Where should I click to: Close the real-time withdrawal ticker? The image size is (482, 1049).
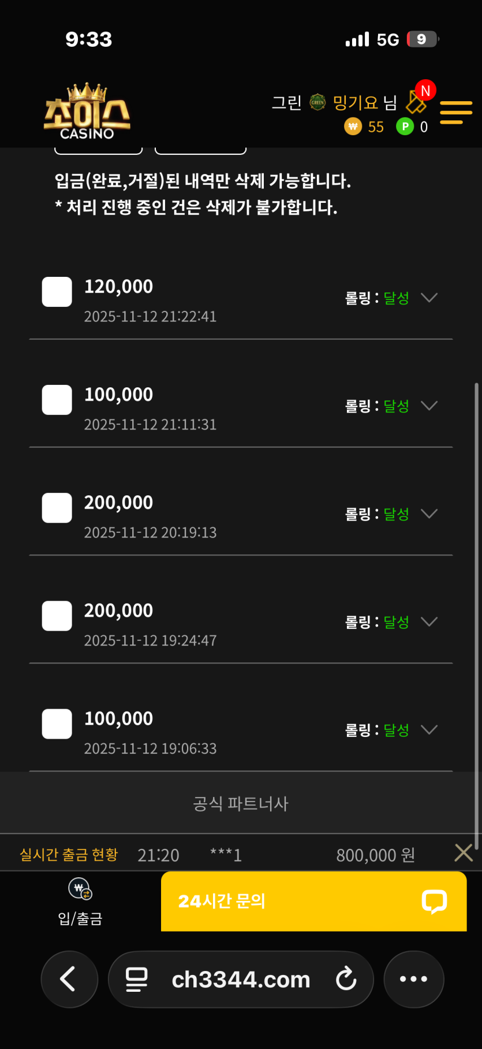[464, 853]
